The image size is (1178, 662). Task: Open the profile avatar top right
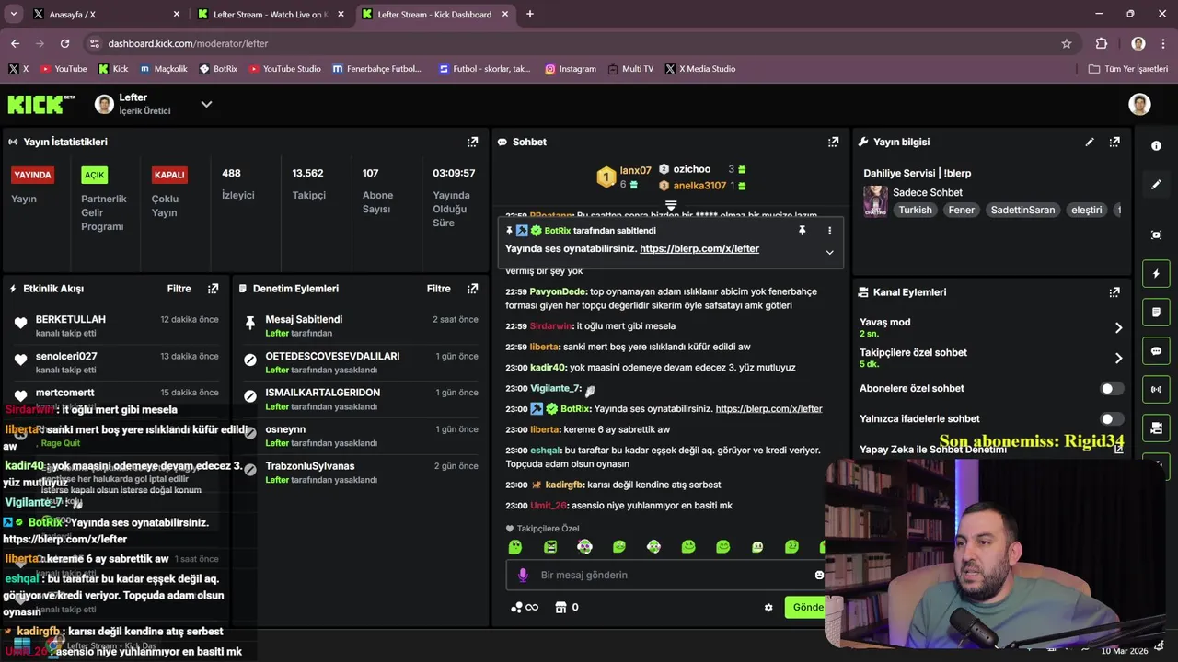pos(1139,104)
